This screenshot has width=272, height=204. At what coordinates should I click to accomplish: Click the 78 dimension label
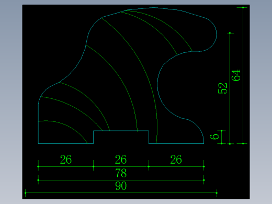pyautogui.click(x=121, y=173)
